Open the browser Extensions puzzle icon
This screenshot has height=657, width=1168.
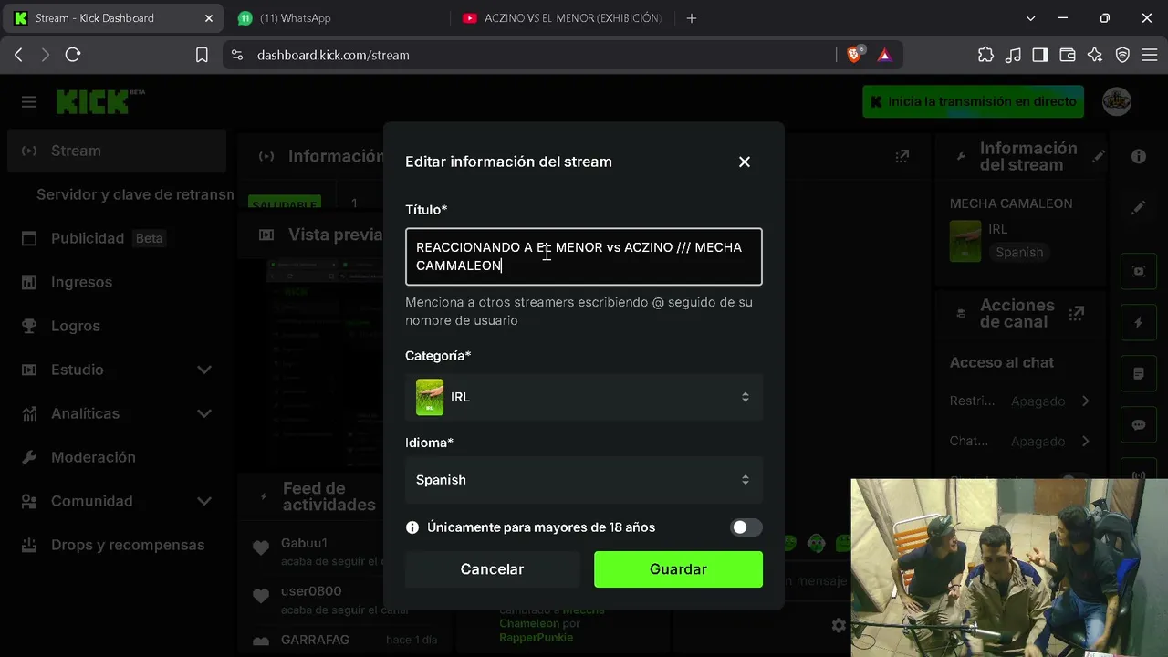[985, 55]
